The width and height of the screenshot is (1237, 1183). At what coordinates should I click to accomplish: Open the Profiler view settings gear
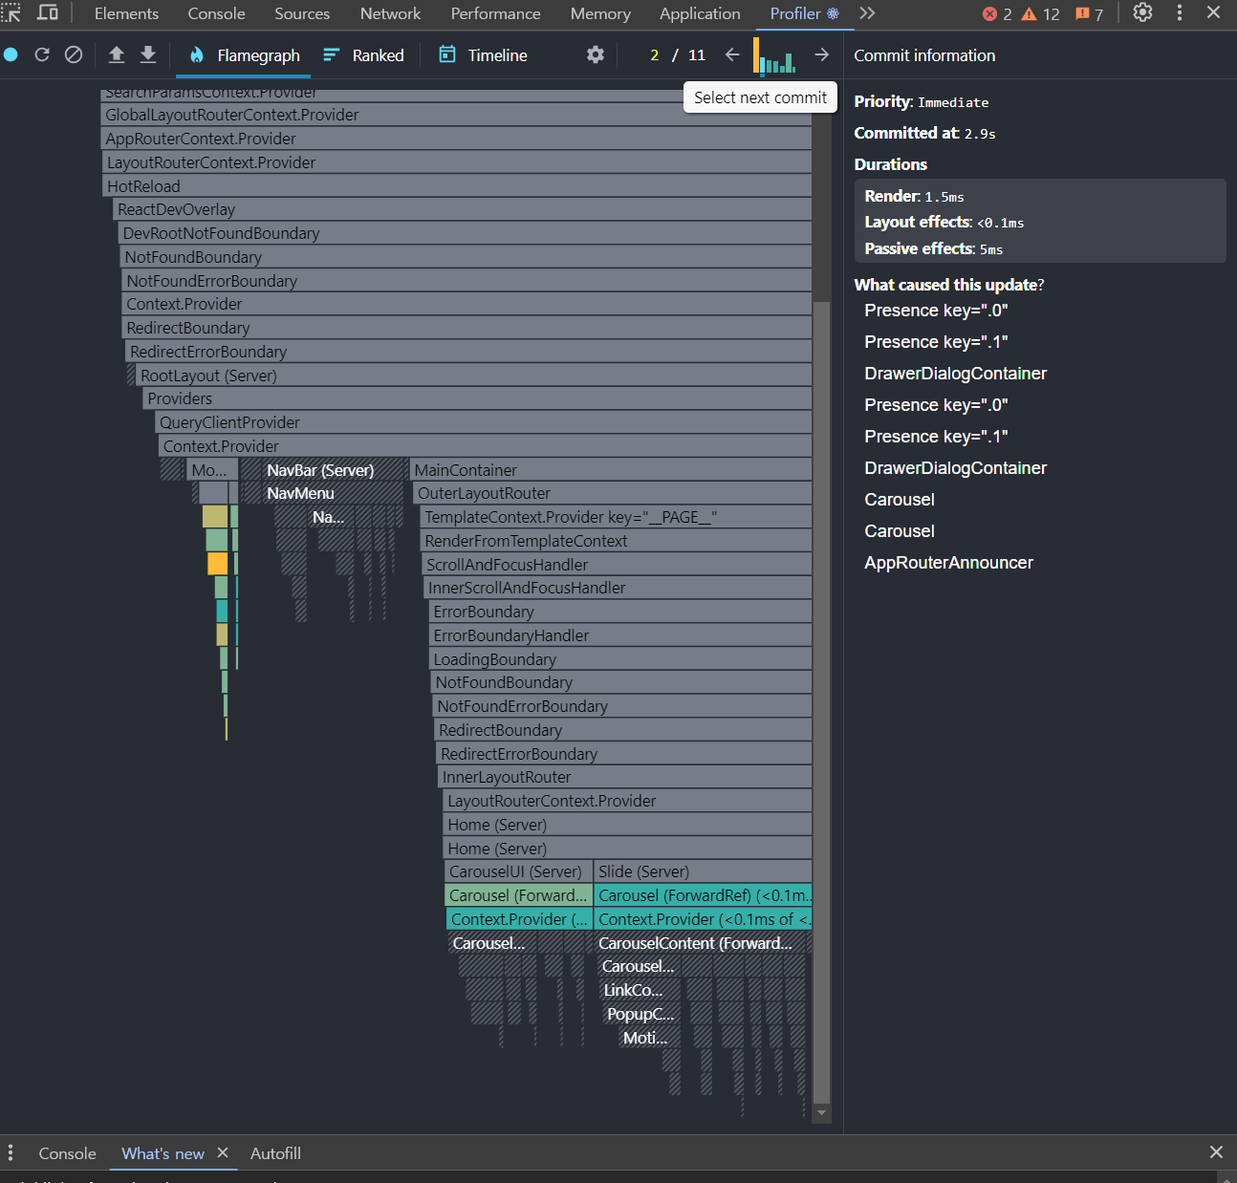coord(596,54)
